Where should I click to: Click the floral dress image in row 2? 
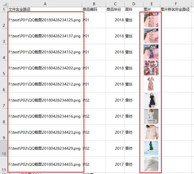(151, 20)
